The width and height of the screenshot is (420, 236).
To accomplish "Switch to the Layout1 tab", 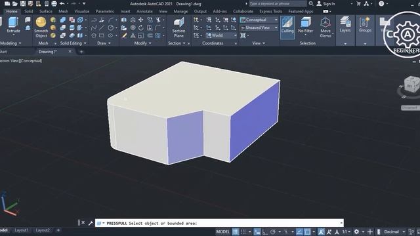I will [x=22, y=230].
